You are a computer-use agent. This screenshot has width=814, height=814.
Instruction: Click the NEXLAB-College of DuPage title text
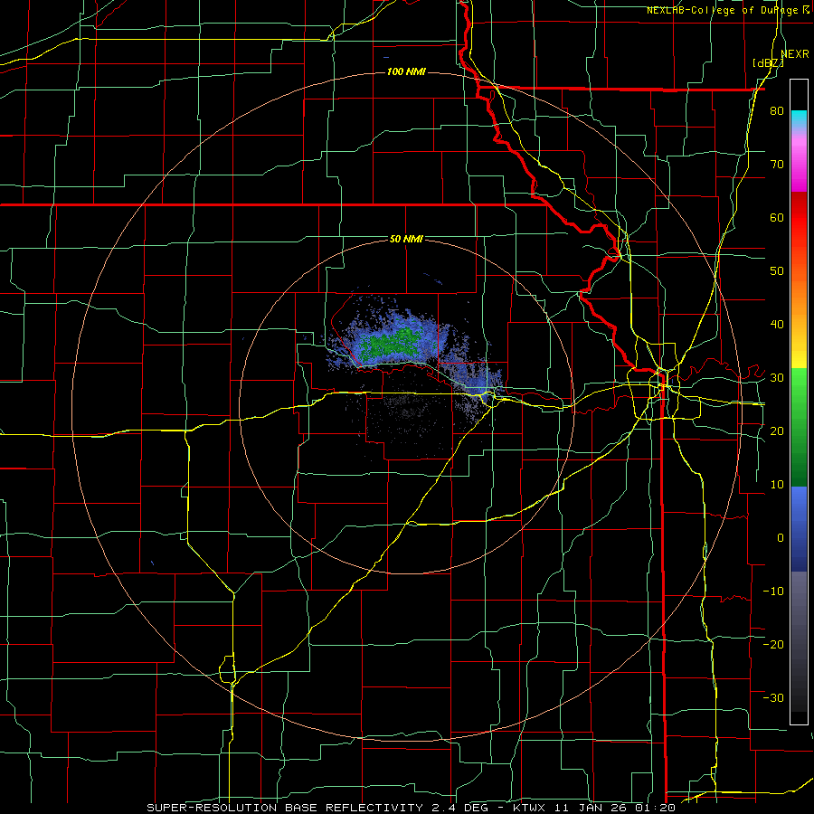(722, 10)
